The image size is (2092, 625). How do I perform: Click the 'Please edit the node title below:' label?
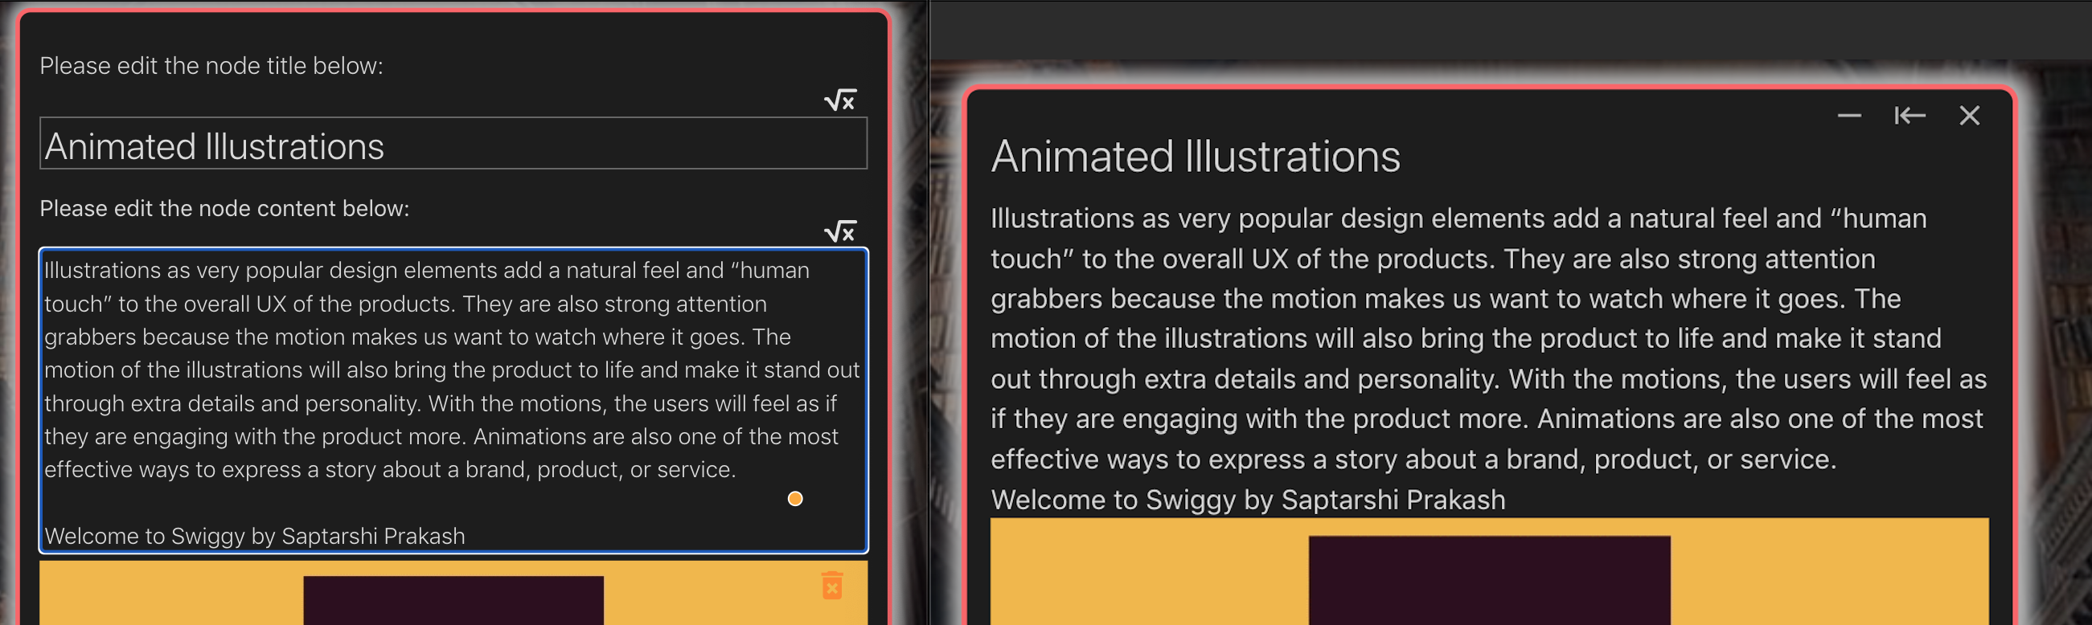tap(211, 66)
